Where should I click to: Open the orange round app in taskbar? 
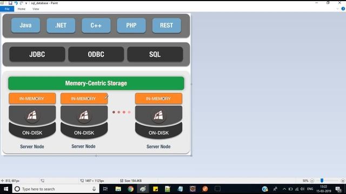[x=205, y=189]
